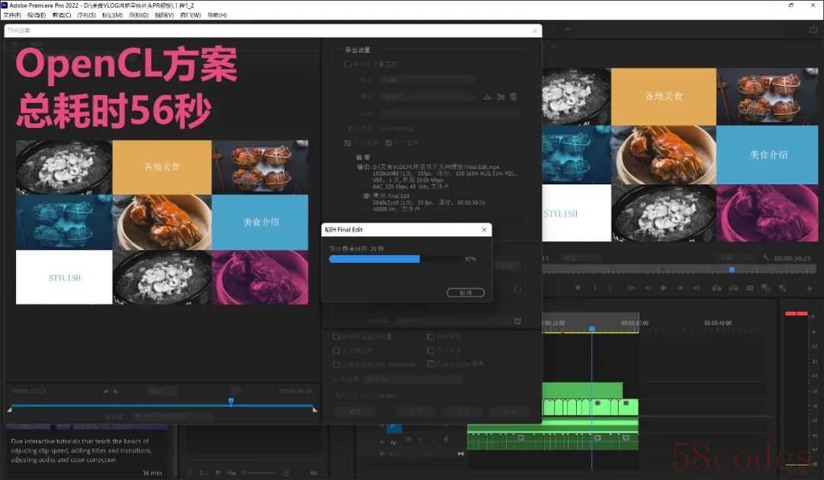
Task: Toggle the match sequence settings checkbox
Action: tap(348, 65)
